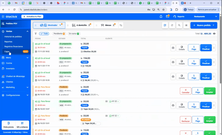The width and height of the screenshot is (222, 135).
Task: Click Estado for the Efectivo 35,00 order
Action: (x=182, y=48)
